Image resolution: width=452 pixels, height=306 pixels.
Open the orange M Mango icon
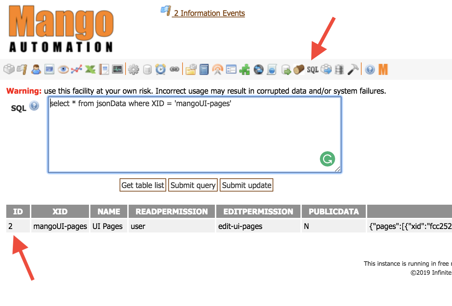coord(383,69)
